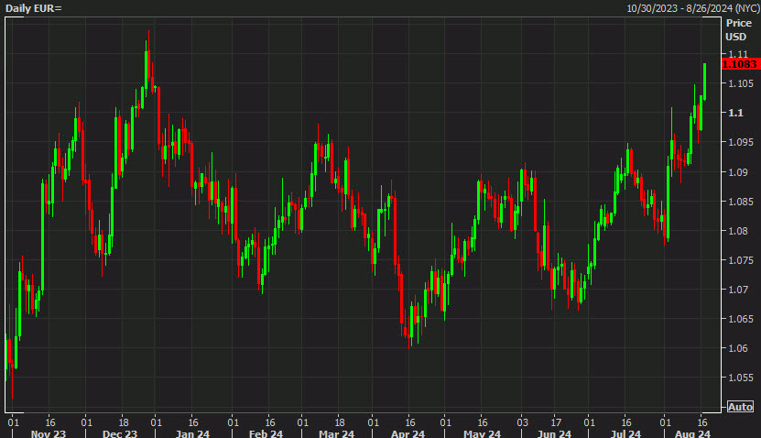Click the Dec 23 month label
Image resolution: width=761 pixels, height=438 pixels.
click(x=120, y=433)
